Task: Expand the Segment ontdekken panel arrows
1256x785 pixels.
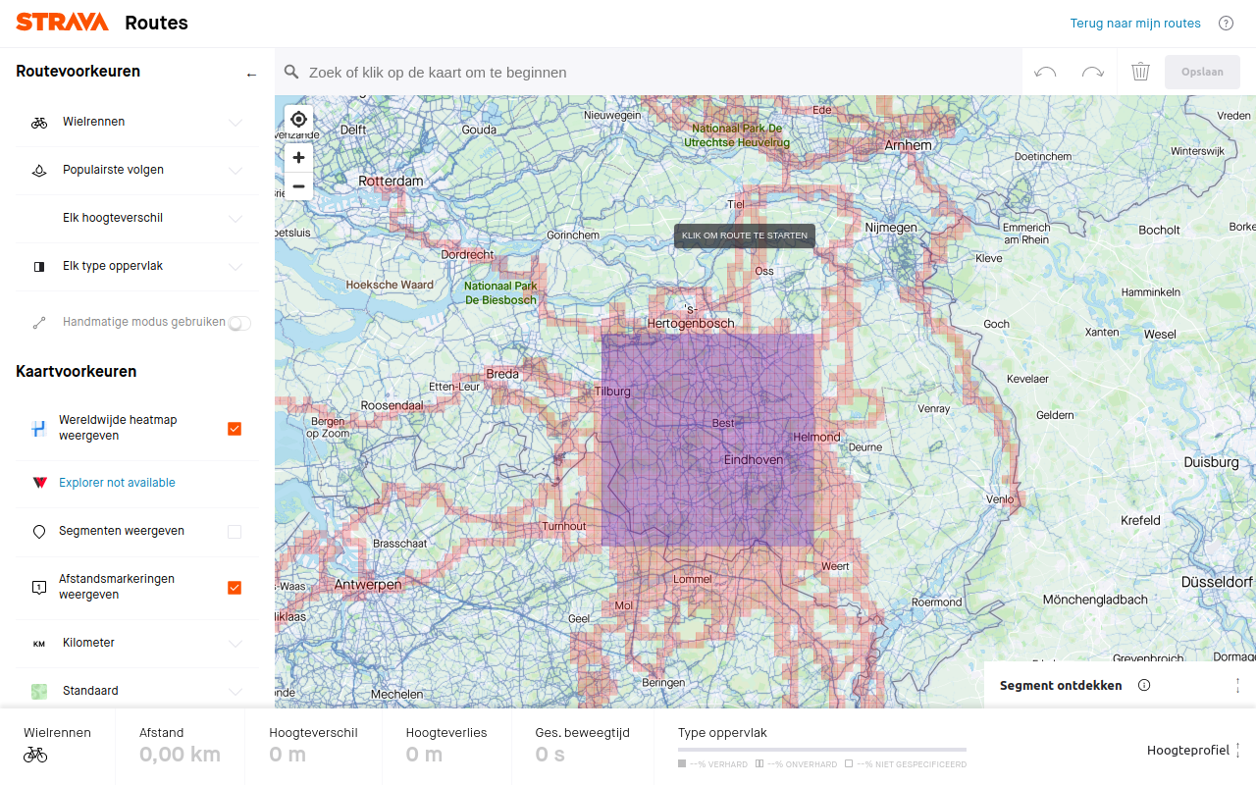Action: tap(1237, 686)
